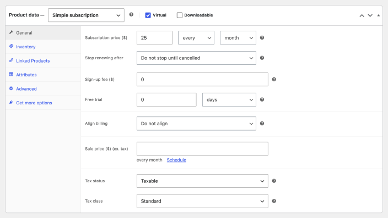The width and height of the screenshot is (388, 218).
Task: Click the tag icon beside Inventory
Action: pos(11,46)
